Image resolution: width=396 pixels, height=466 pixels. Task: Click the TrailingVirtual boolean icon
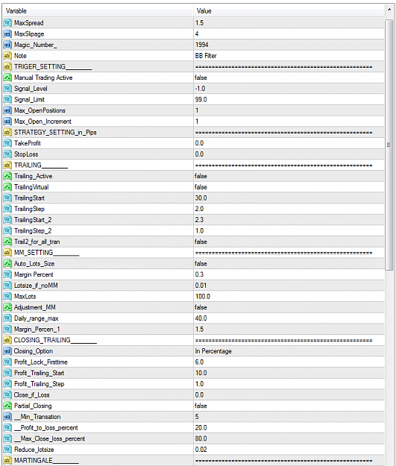(x=7, y=187)
